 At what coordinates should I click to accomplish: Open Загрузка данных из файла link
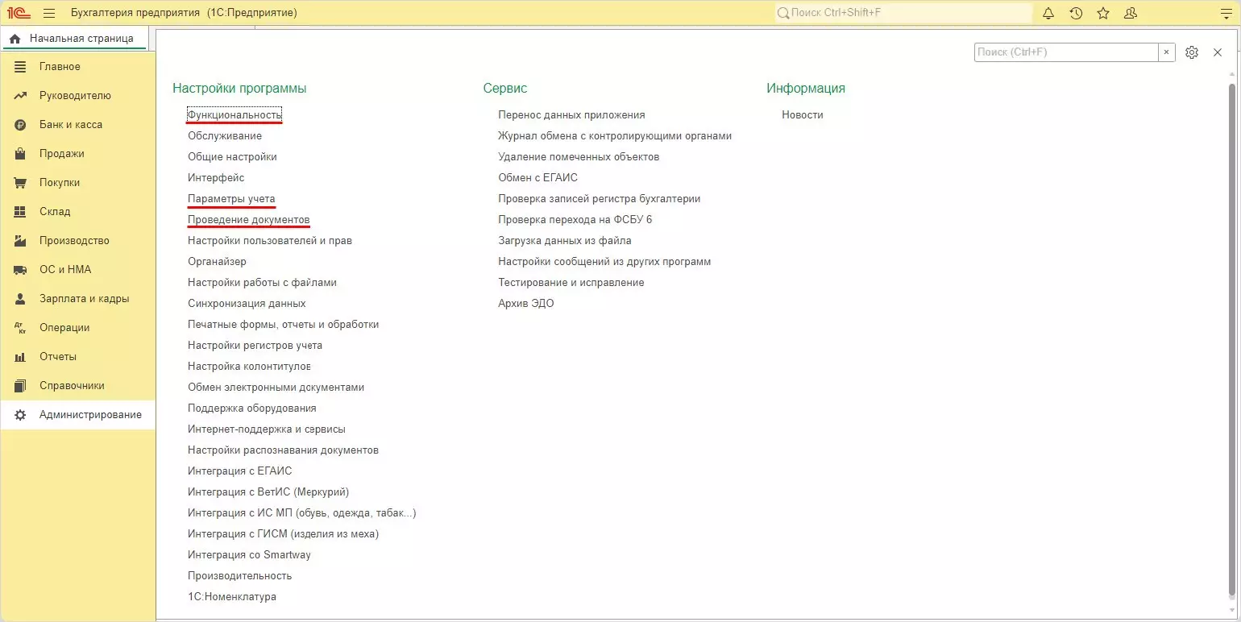click(564, 241)
